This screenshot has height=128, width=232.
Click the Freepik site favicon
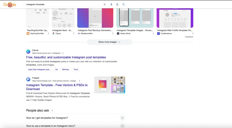(x=28, y=79)
